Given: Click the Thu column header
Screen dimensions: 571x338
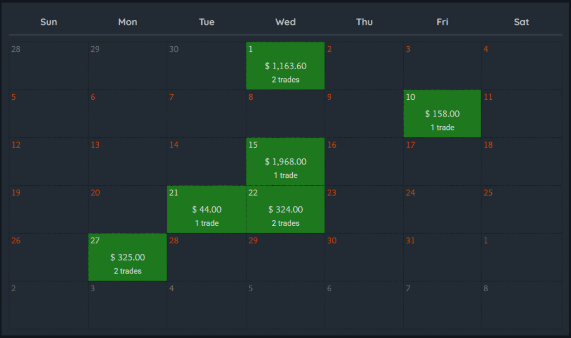Looking at the screenshot, I should [364, 22].
